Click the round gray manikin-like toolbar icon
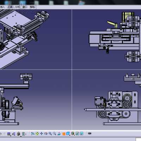Screen dimensions: 141x141 (18, 134)
